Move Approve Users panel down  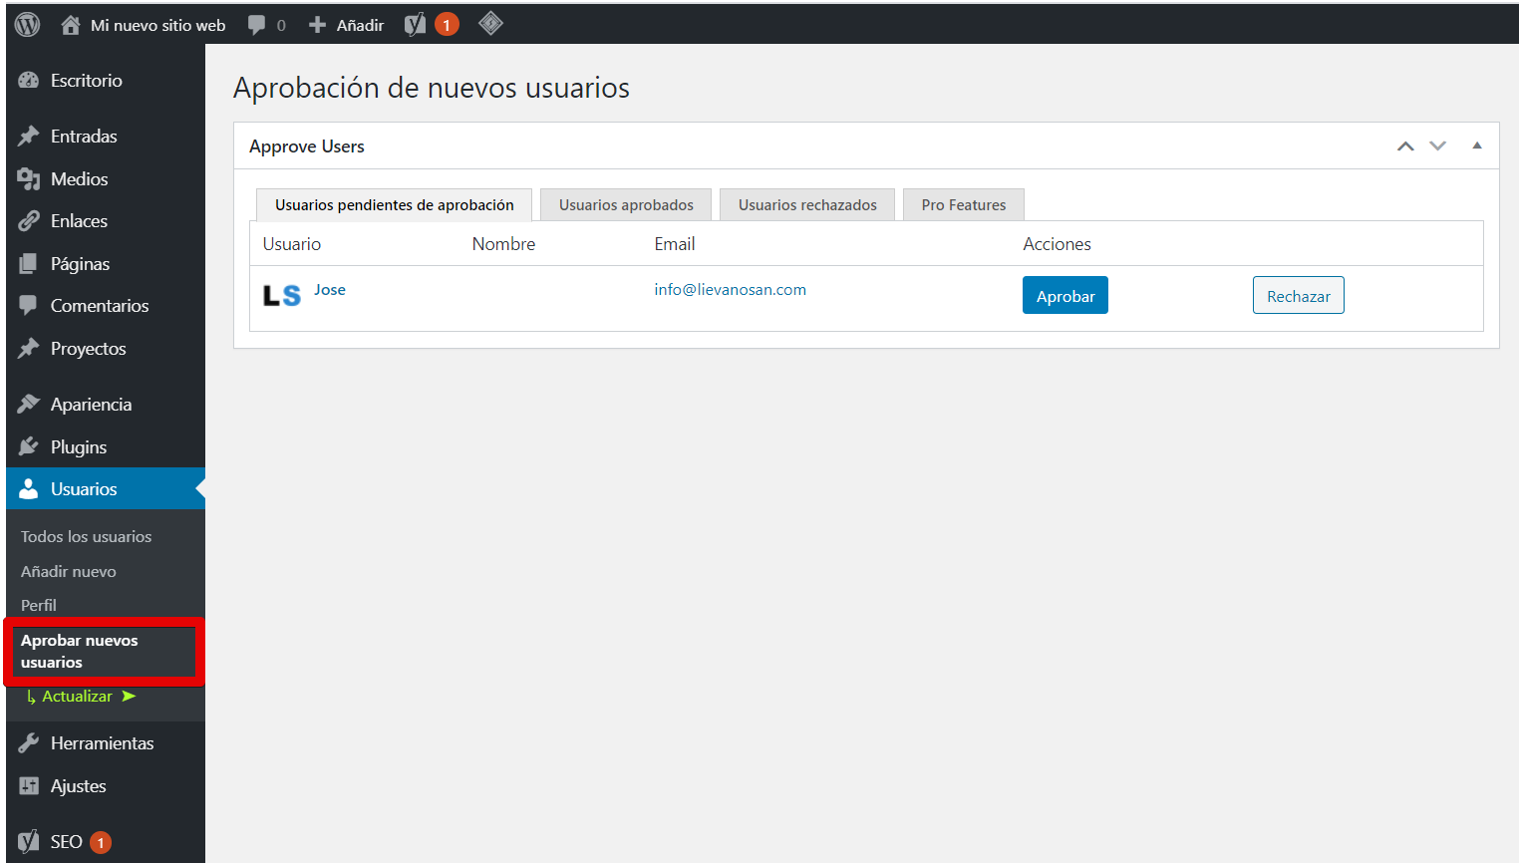click(x=1437, y=146)
